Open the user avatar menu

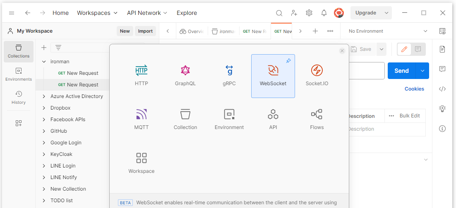339,13
